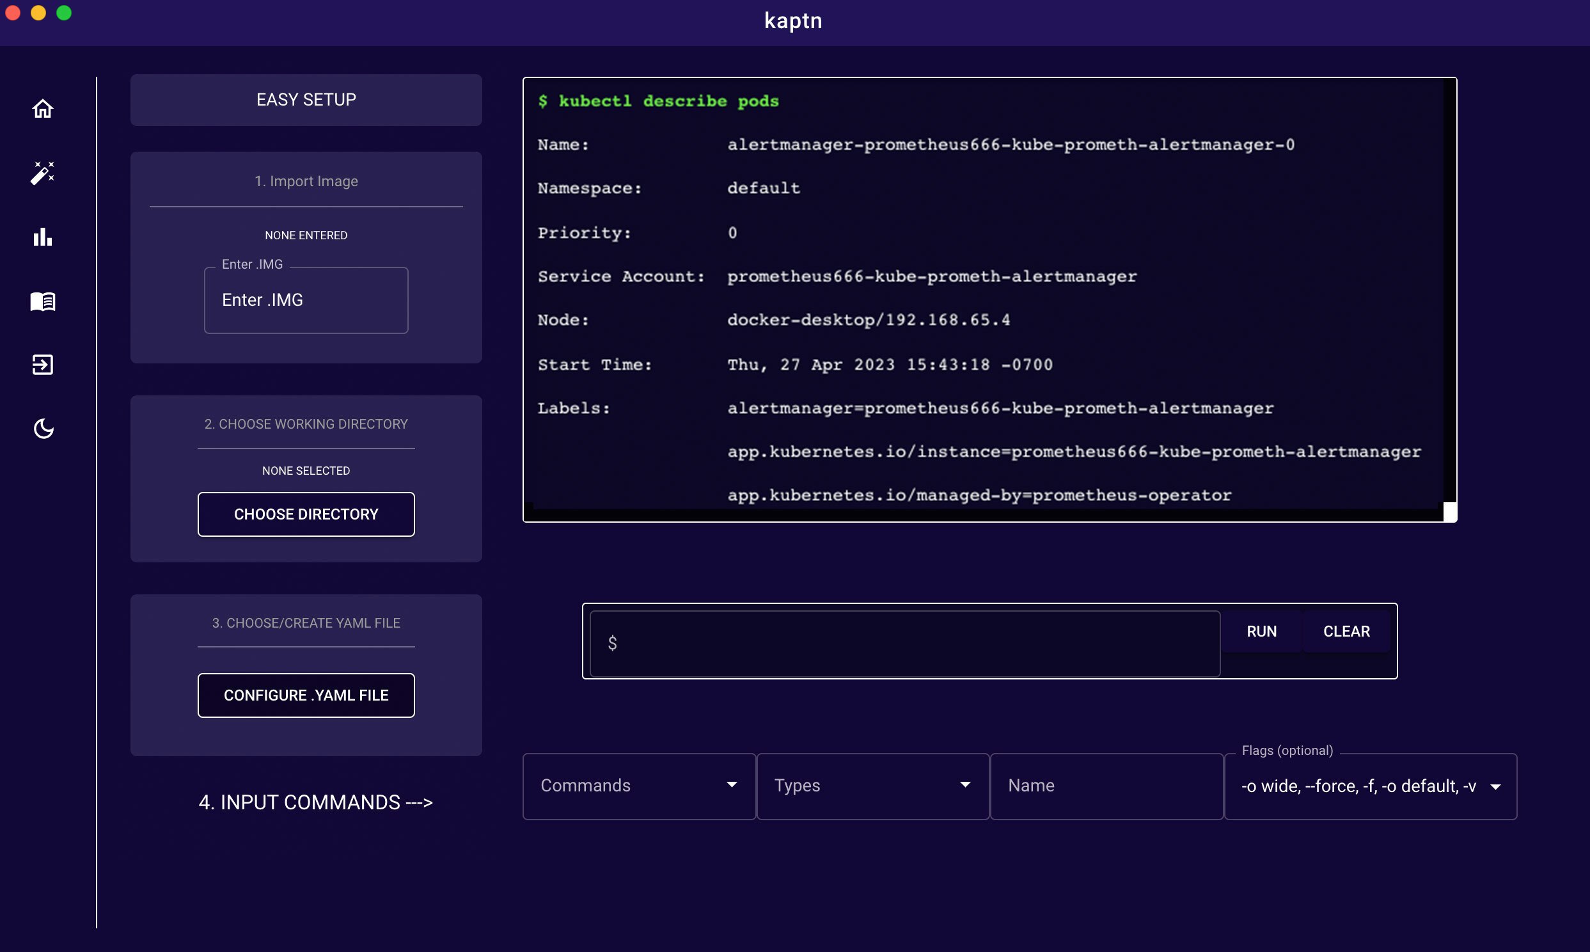Click the exit/logout arrow icon
1590x952 pixels.
pos(42,365)
